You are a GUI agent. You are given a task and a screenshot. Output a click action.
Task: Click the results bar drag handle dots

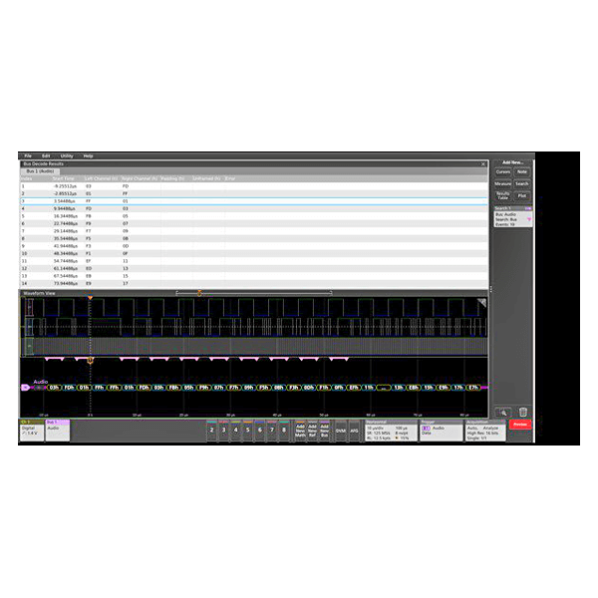491,289
